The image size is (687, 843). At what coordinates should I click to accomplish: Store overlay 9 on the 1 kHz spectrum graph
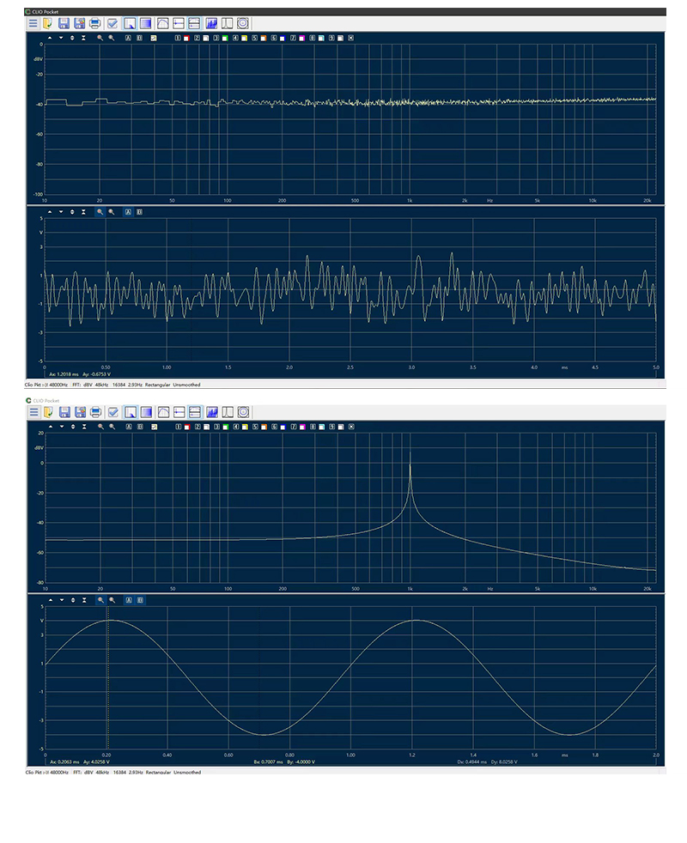pos(332,427)
